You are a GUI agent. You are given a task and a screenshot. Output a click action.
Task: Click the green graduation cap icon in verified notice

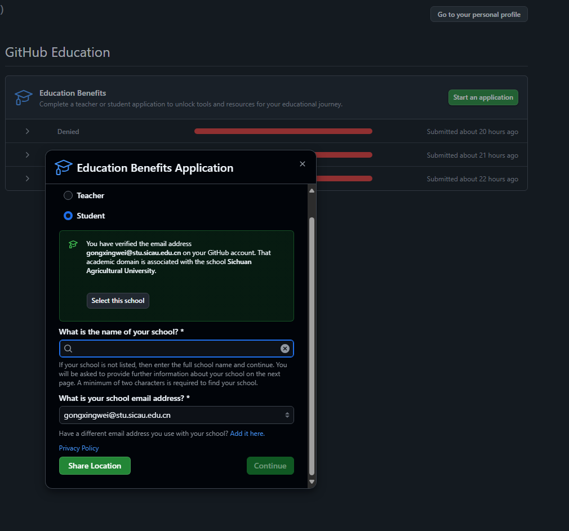[73, 244]
